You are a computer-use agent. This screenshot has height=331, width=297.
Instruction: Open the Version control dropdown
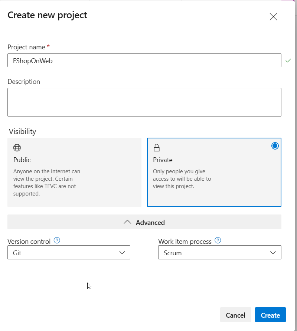tap(69, 252)
